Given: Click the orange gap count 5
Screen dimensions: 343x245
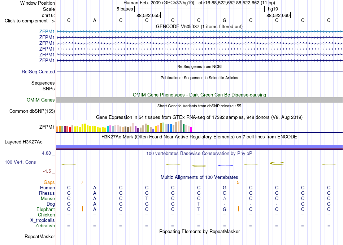Looking at the screenshot, I should pyautogui.click(x=238, y=182).
